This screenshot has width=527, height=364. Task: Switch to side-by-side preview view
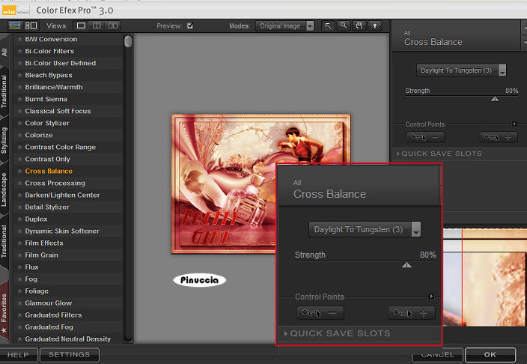(113, 25)
